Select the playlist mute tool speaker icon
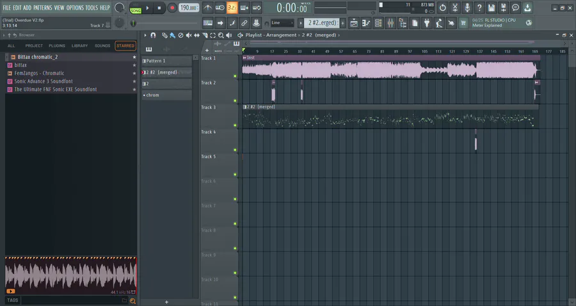 click(188, 35)
